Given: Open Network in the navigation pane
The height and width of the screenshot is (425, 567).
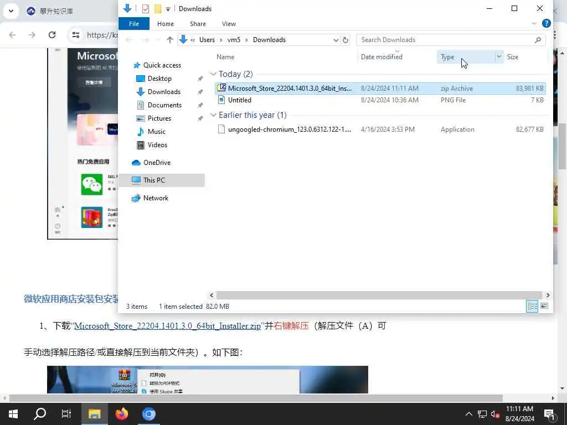Looking at the screenshot, I should (x=156, y=198).
